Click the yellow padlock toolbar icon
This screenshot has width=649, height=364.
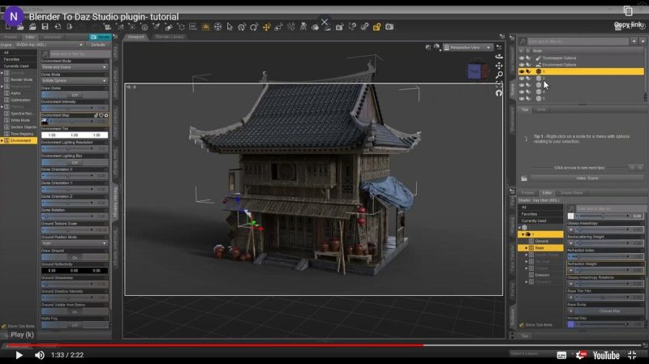point(376,27)
